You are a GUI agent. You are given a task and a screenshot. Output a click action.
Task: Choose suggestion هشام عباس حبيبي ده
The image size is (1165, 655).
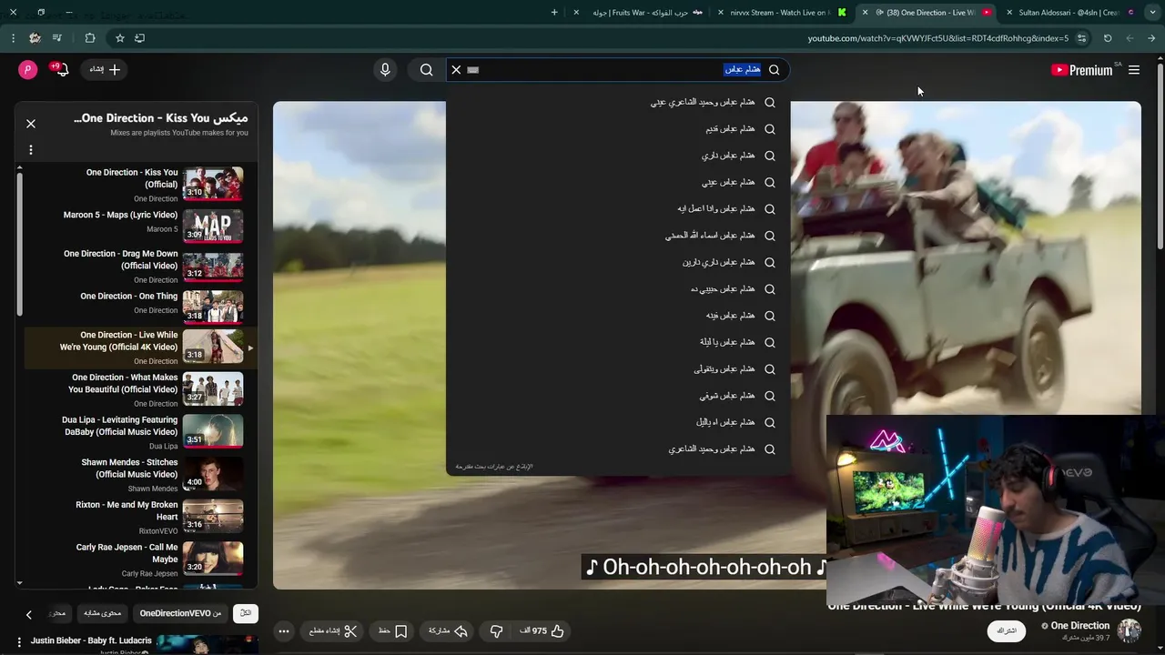pyautogui.click(x=618, y=289)
